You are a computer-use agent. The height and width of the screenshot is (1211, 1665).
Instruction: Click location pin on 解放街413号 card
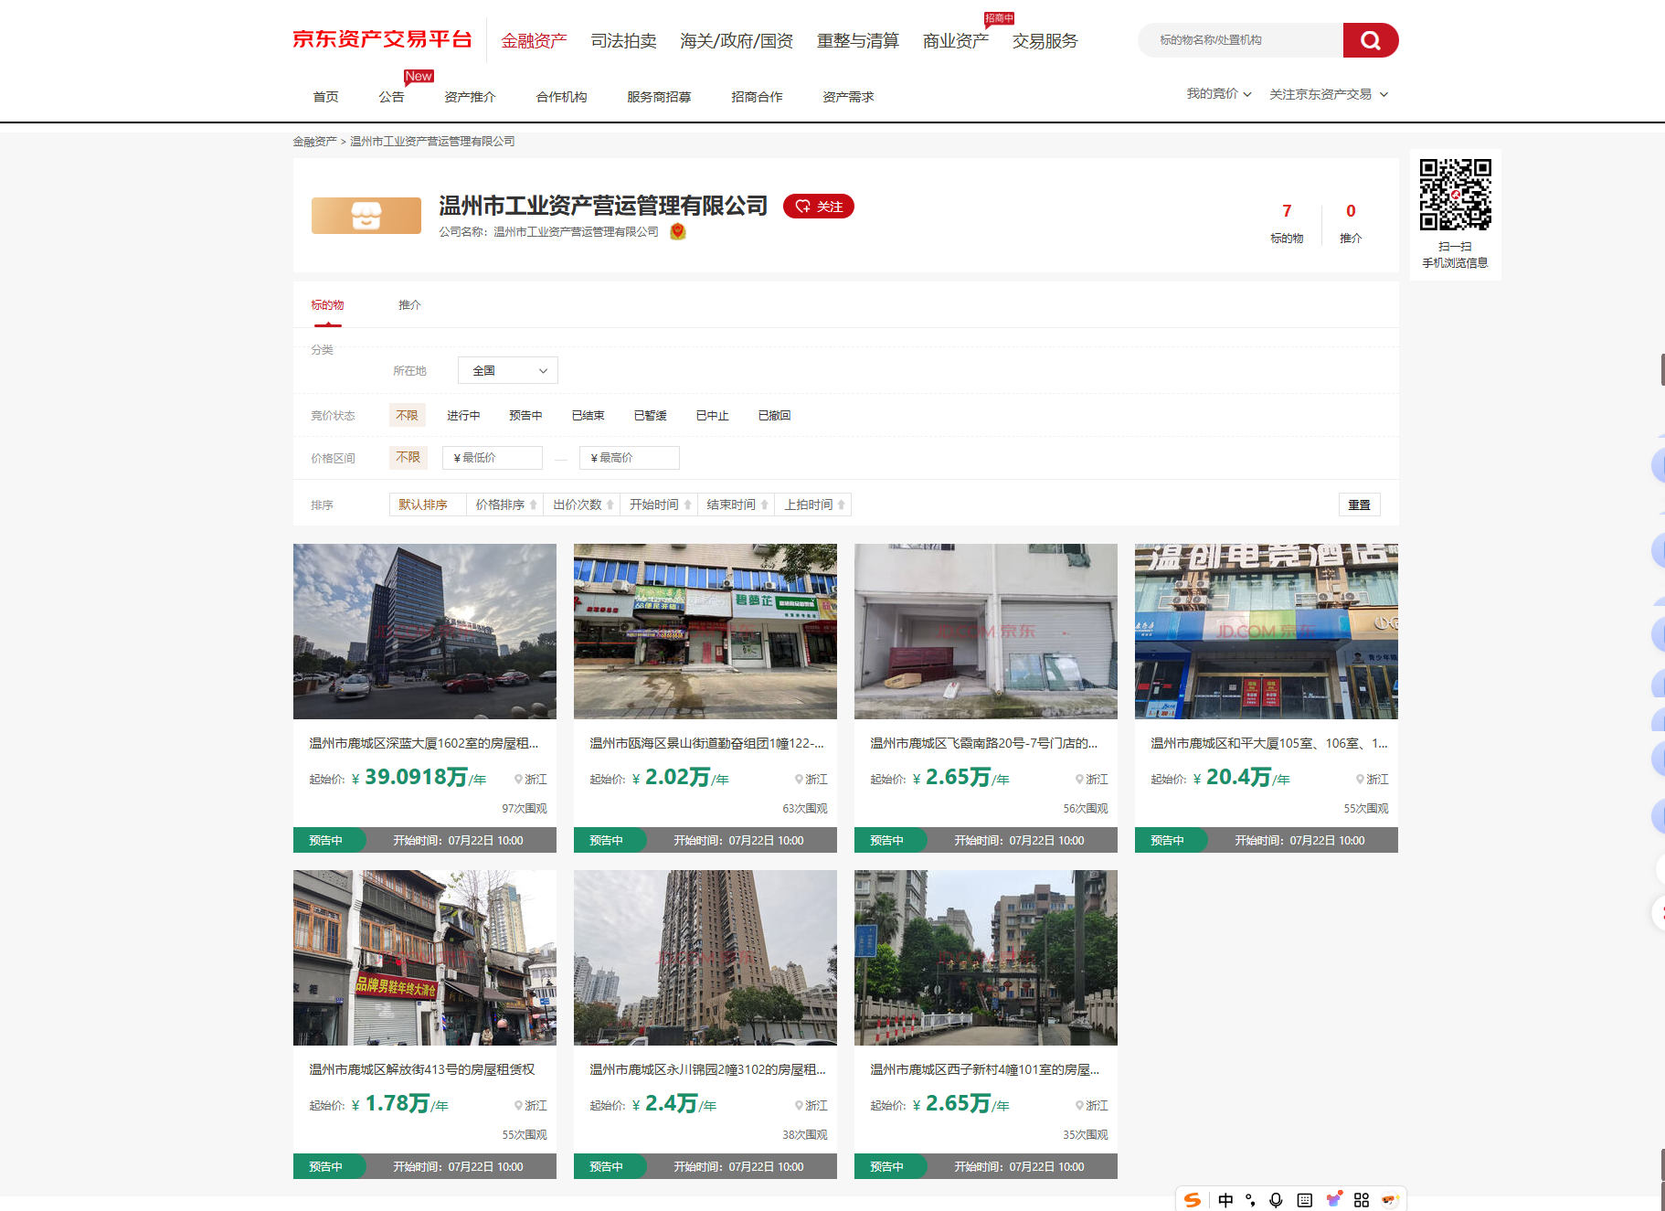(518, 1106)
